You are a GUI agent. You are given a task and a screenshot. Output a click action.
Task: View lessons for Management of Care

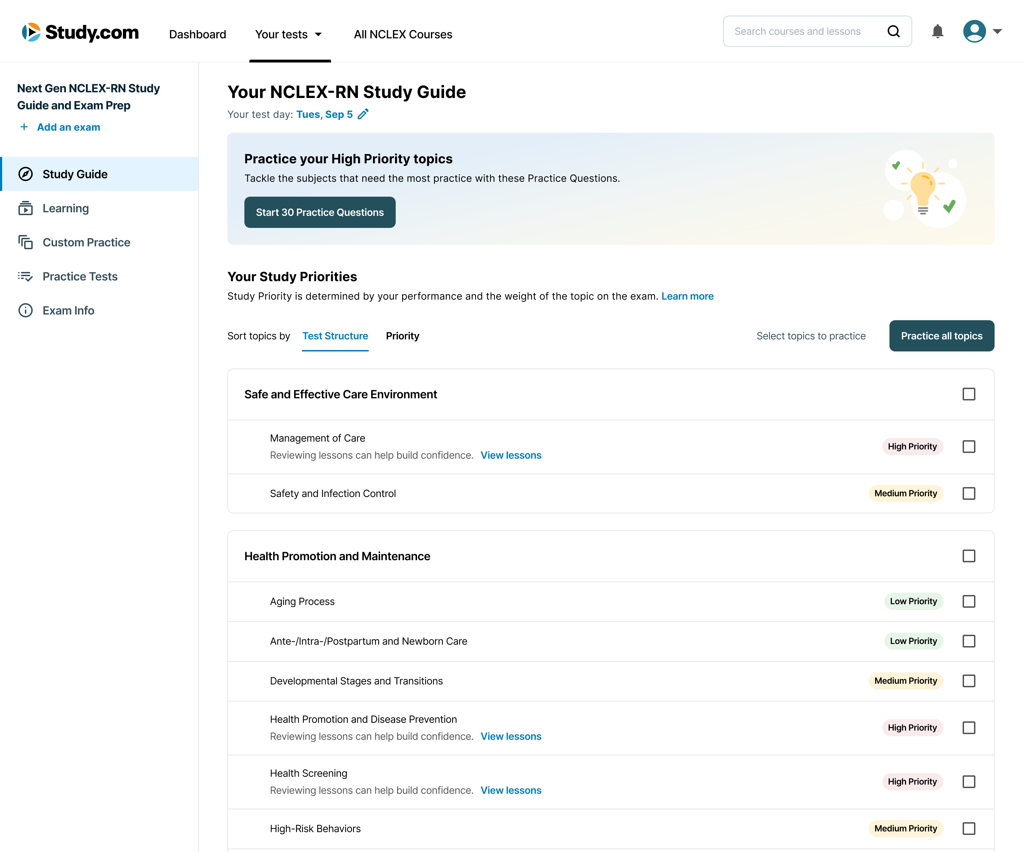[x=511, y=455]
